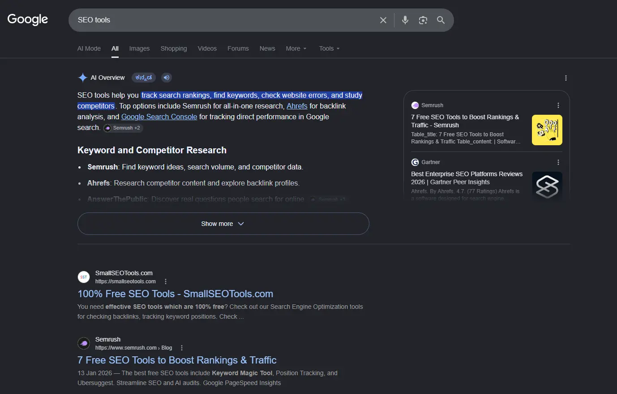Click the Semrush favicon in source card
This screenshot has height=394, width=617.
415,105
